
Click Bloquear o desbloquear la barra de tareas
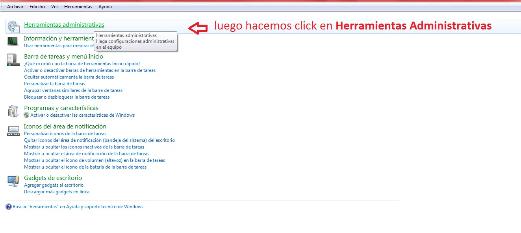[67, 97]
